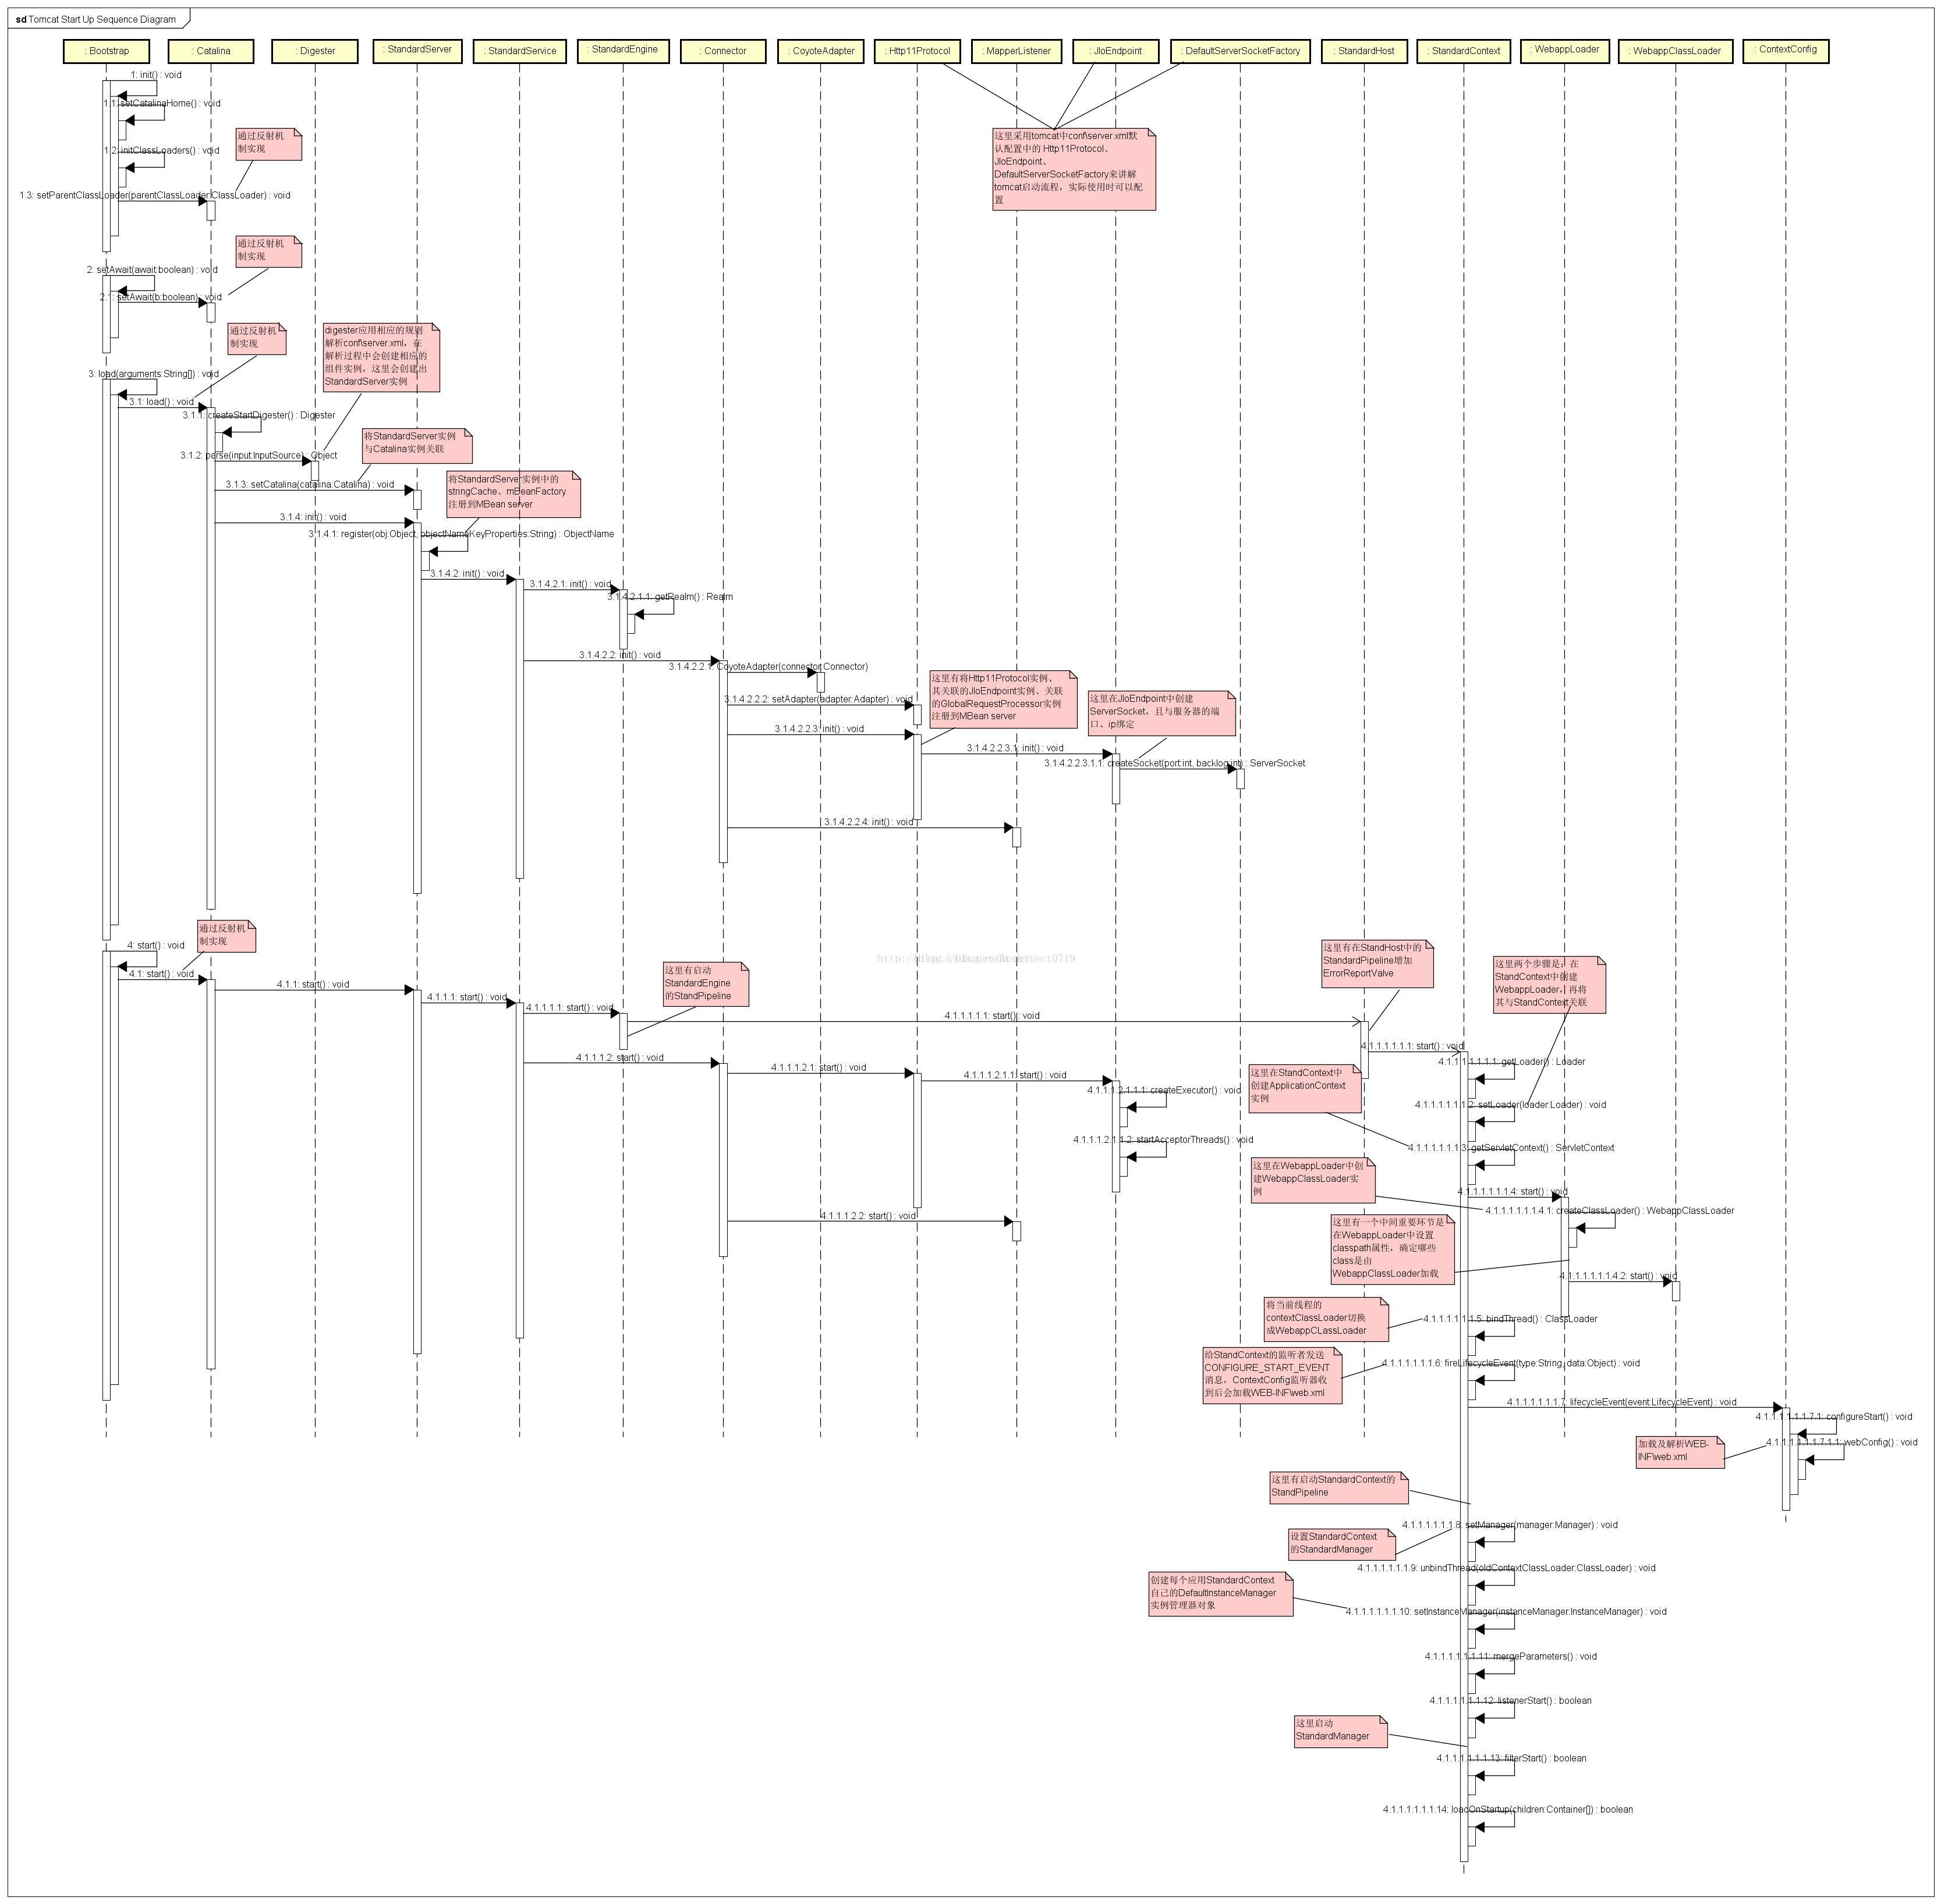Select the stringCache mBeanFactory MBean server note
Image resolution: width=1941 pixels, height=1904 pixels.
pyautogui.click(x=513, y=495)
